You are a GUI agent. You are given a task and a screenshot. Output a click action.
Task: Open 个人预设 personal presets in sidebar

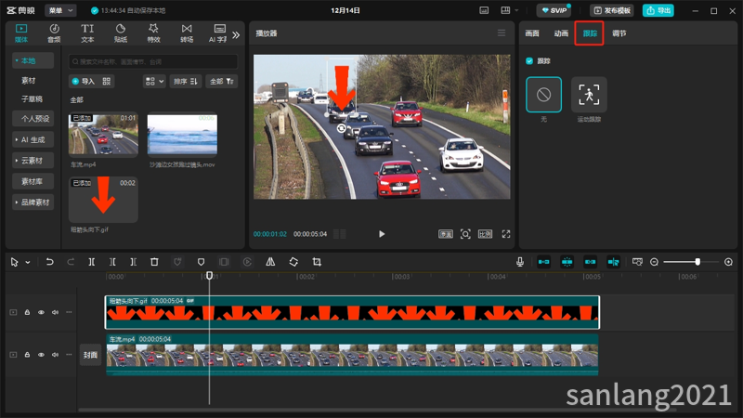33,119
